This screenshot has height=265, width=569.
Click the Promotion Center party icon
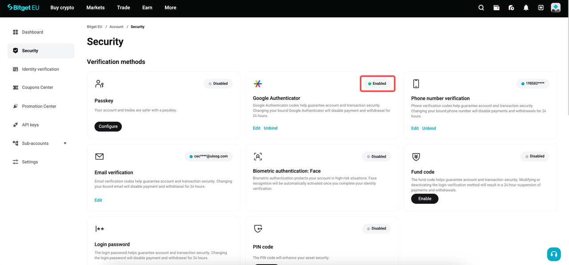[16, 106]
